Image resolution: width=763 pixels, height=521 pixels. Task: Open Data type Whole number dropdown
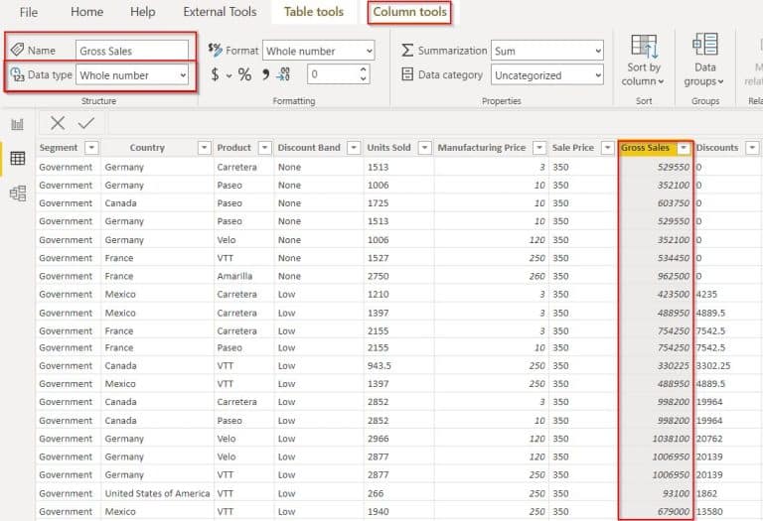tap(132, 75)
